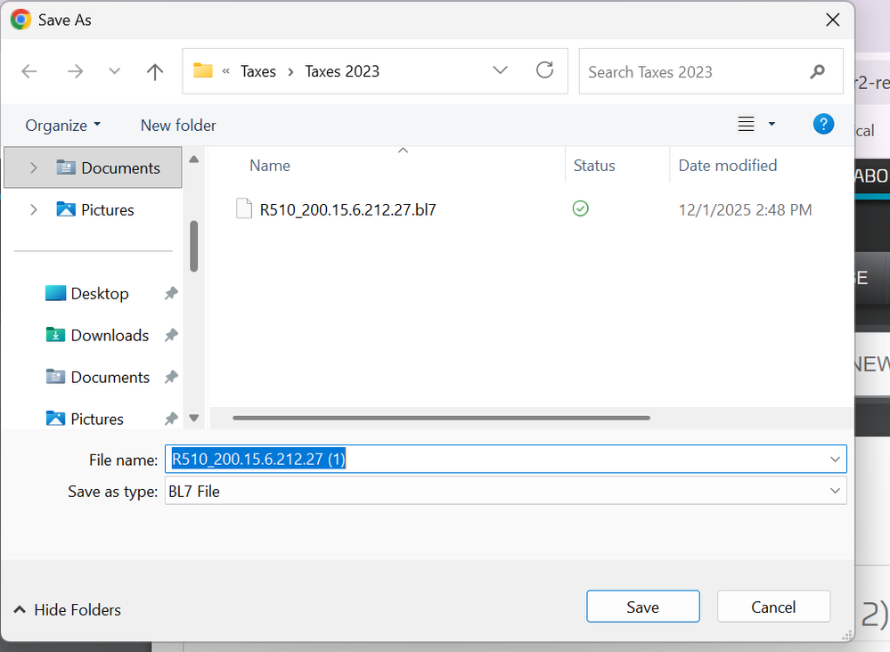Save the file with current name

[642, 607]
